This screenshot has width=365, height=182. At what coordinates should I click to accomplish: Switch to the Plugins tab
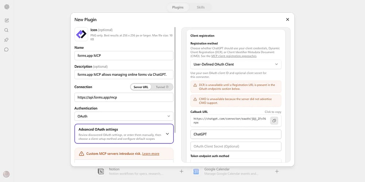tap(178, 7)
